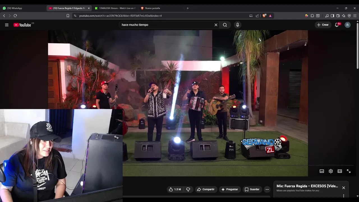This screenshot has width=359, height=202.
Task: Open Brave Wallet icon
Action: pos(338,16)
